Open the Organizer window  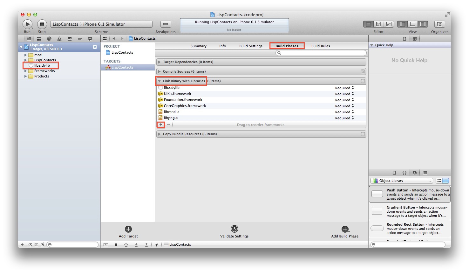pyautogui.click(x=439, y=24)
